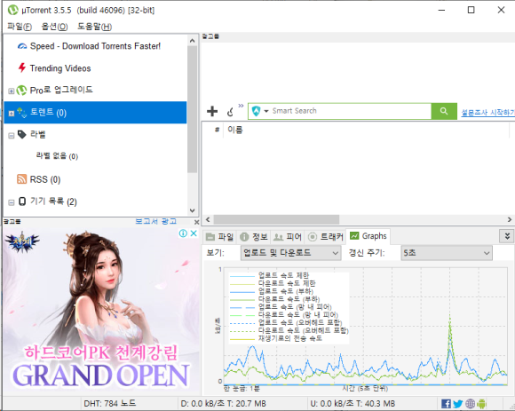
Task: Click torrent list scroll left arrow
Action: point(208,219)
